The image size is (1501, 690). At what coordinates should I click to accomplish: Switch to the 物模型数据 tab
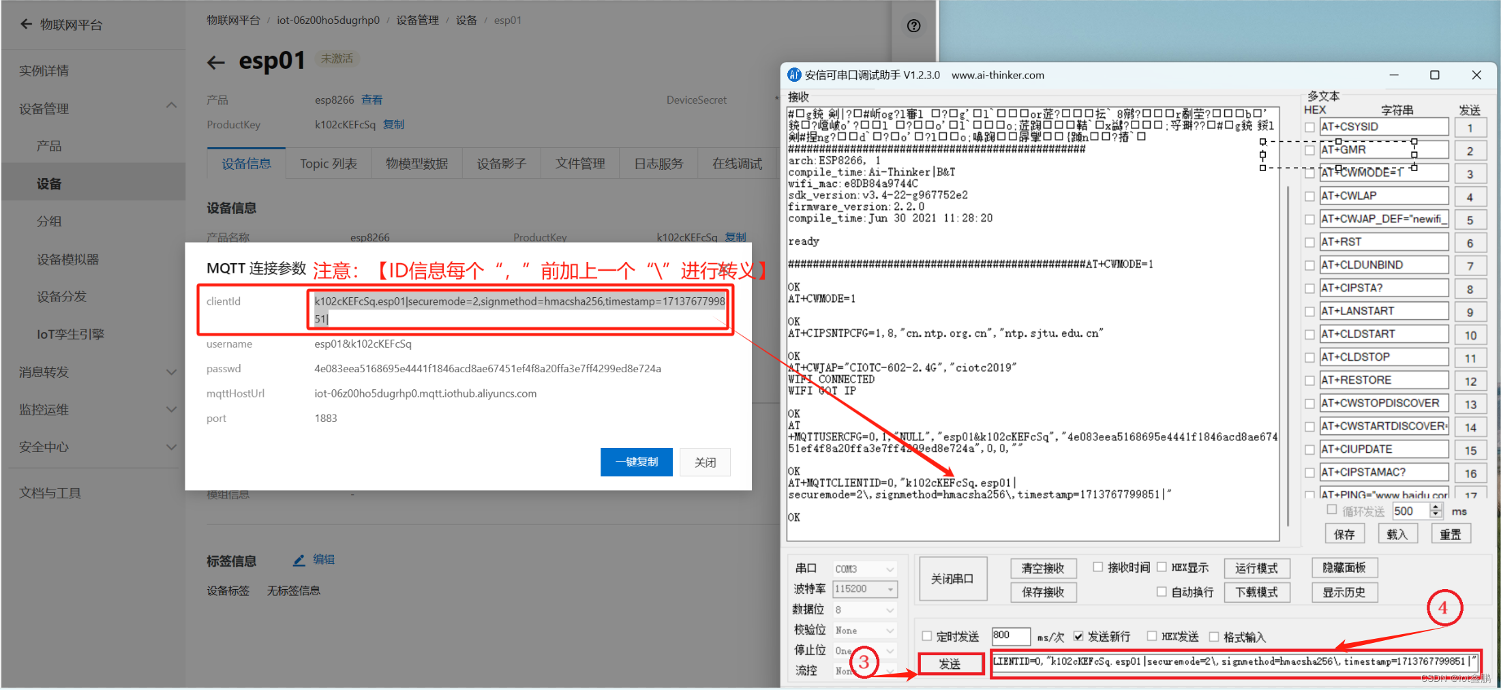click(416, 164)
